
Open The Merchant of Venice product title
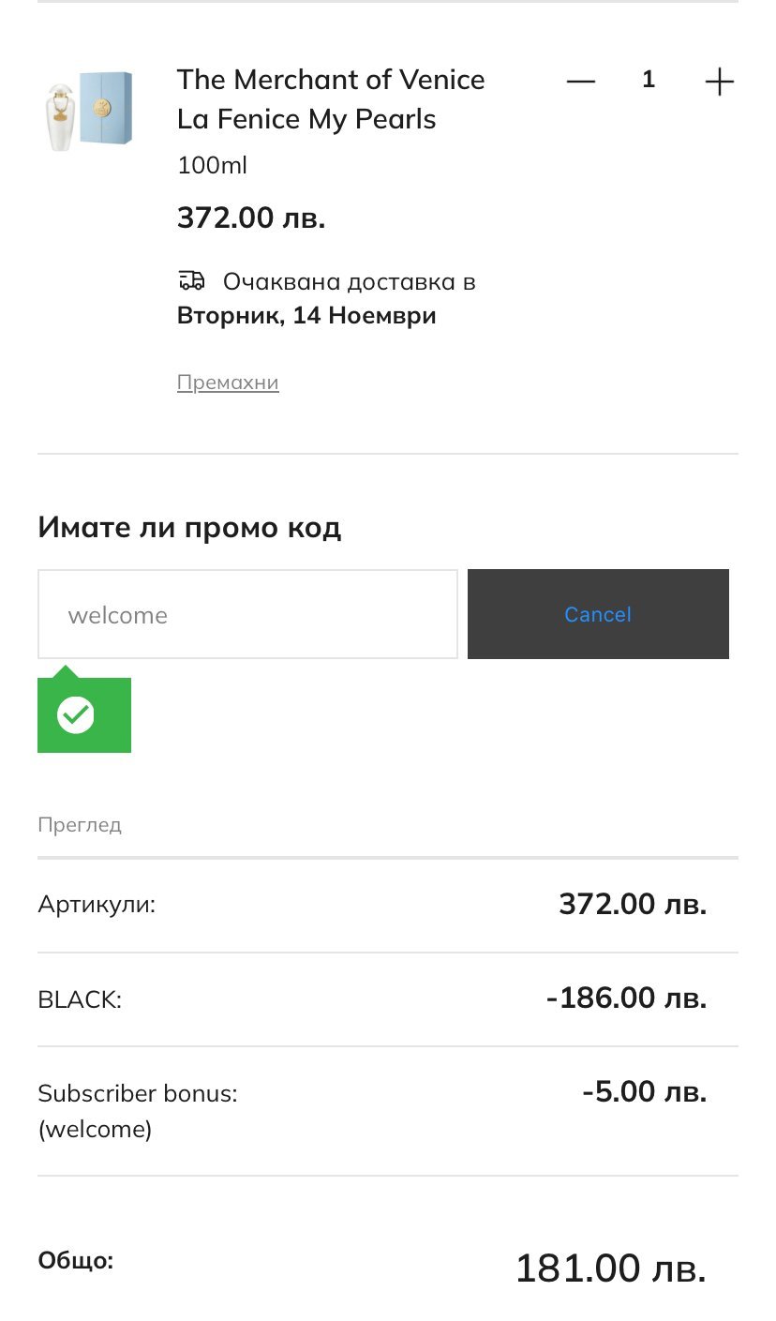(x=331, y=99)
